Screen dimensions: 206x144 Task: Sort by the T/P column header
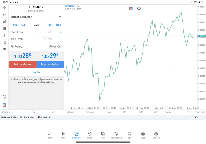click(141, 112)
